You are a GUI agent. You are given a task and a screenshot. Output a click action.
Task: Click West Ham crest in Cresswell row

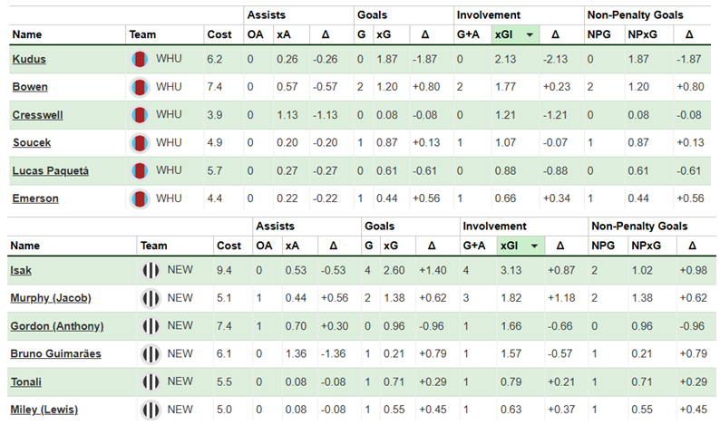[140, 115]
